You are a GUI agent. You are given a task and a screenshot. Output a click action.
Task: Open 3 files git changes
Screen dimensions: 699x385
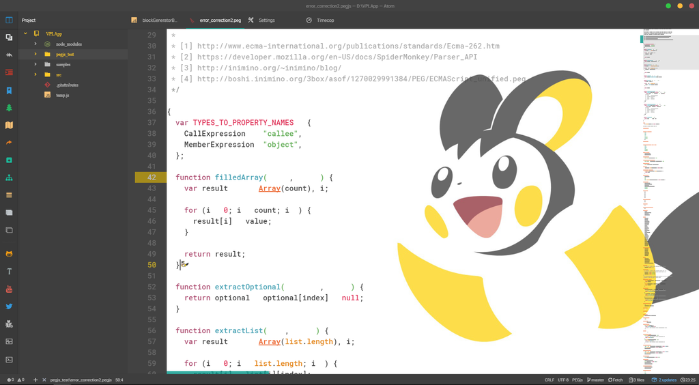637,380
